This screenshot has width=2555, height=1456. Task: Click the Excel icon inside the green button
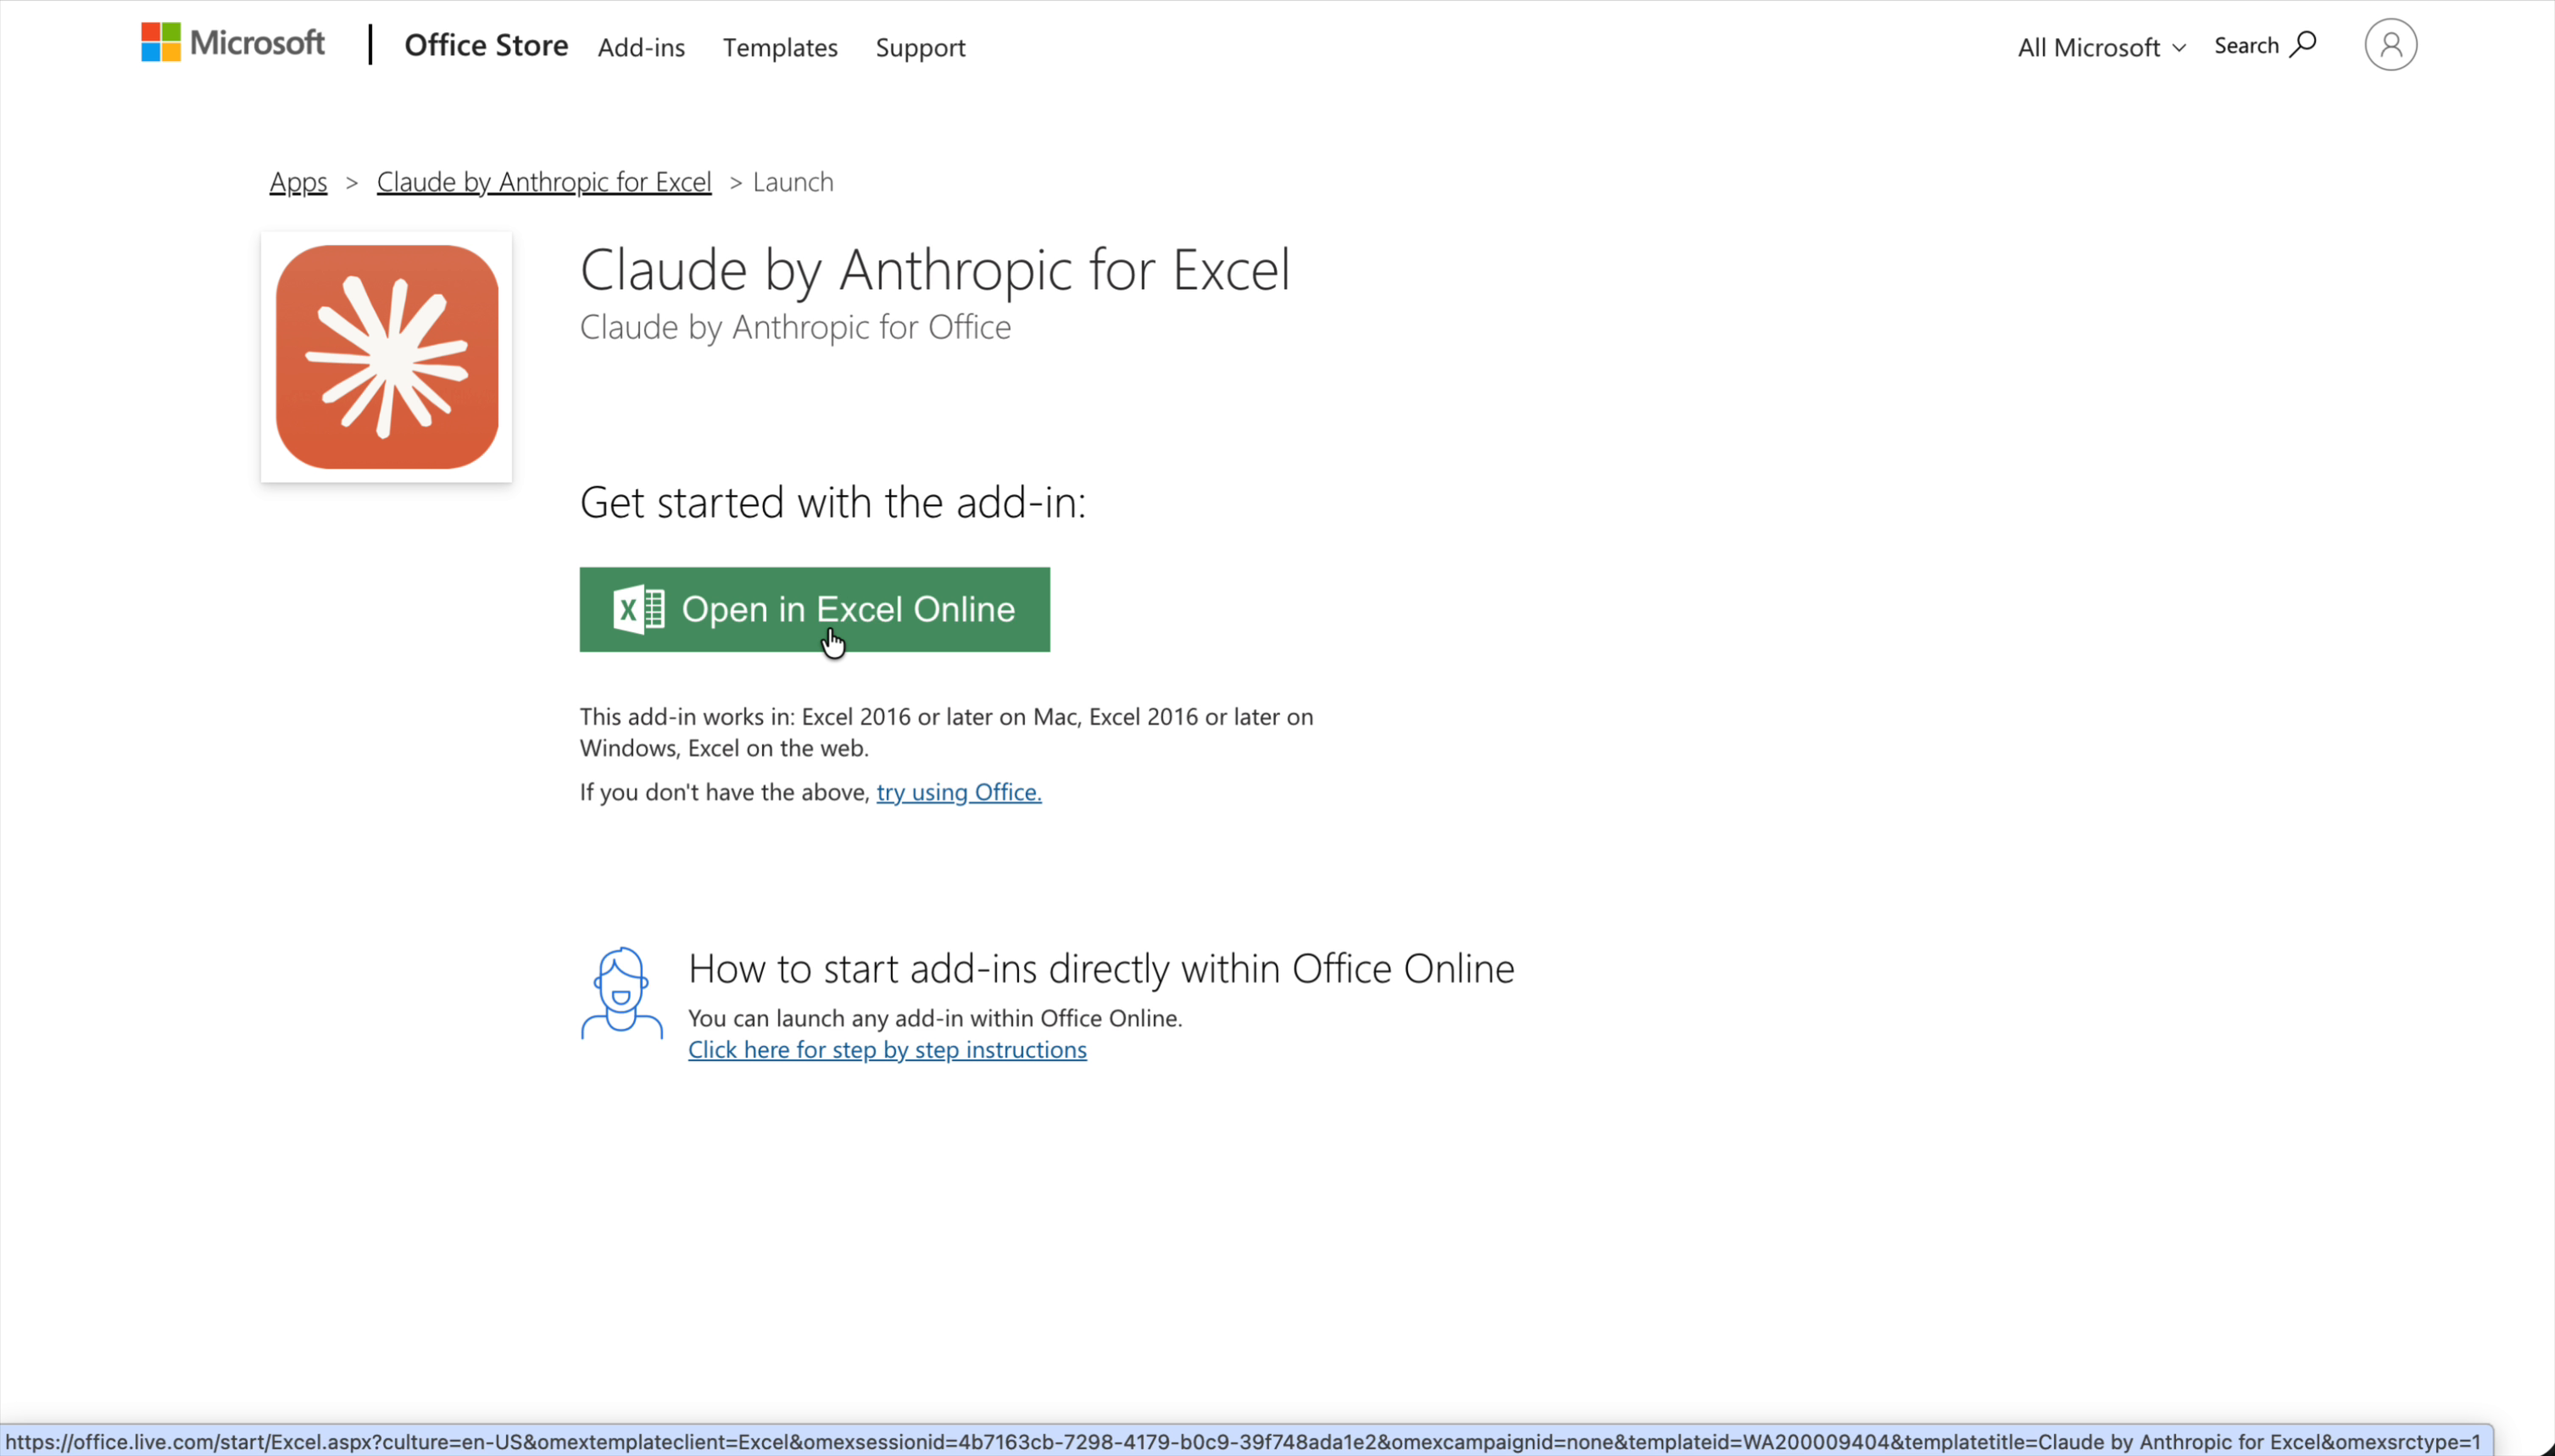coord(637,609)
